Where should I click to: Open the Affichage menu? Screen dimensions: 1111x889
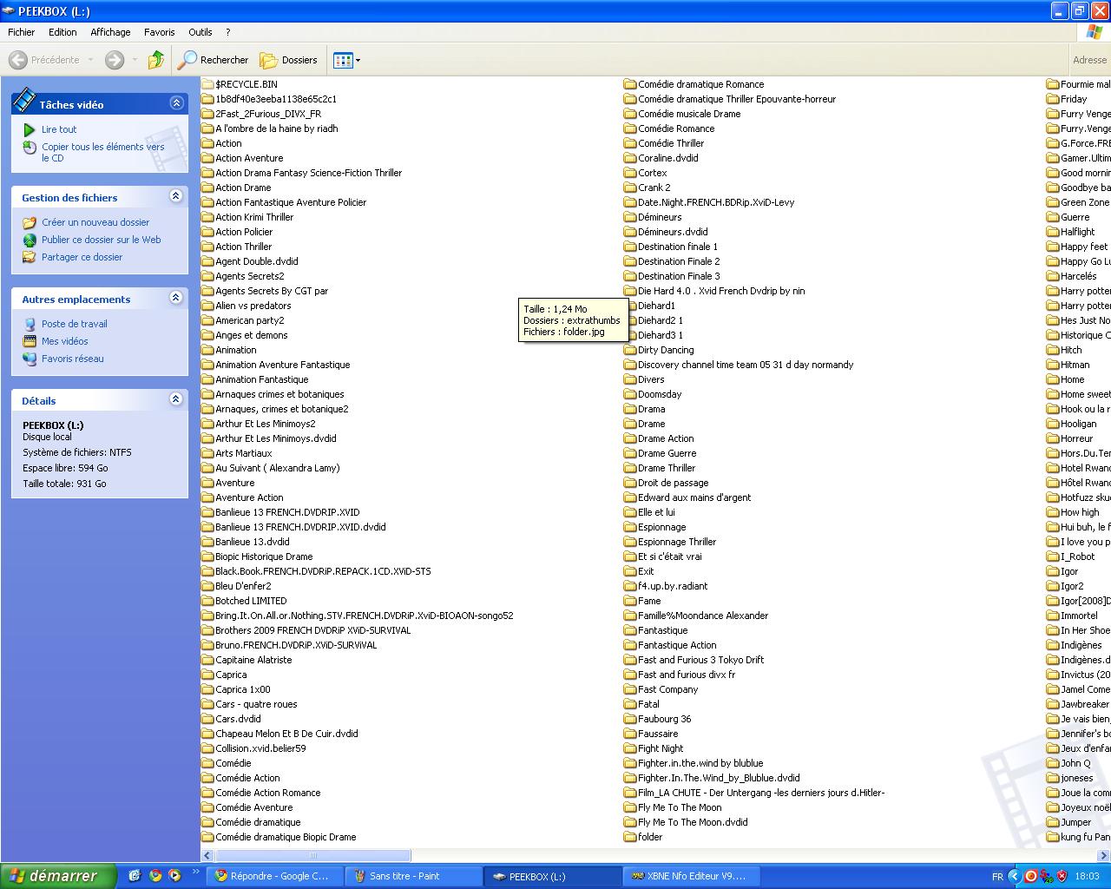(110, 32)
